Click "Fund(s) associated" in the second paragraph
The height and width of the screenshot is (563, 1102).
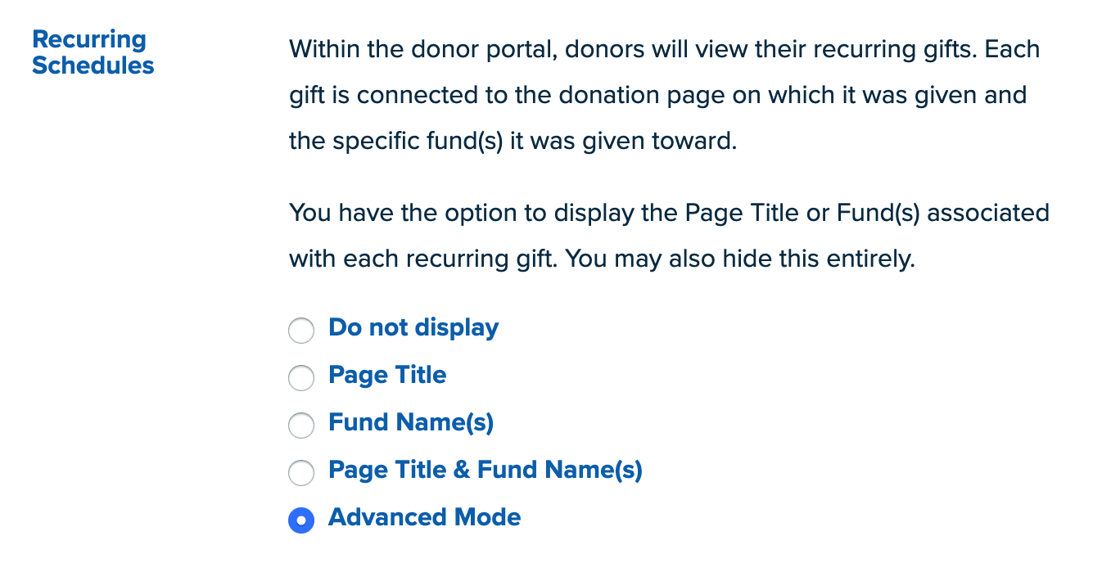[x=942, y=213]
